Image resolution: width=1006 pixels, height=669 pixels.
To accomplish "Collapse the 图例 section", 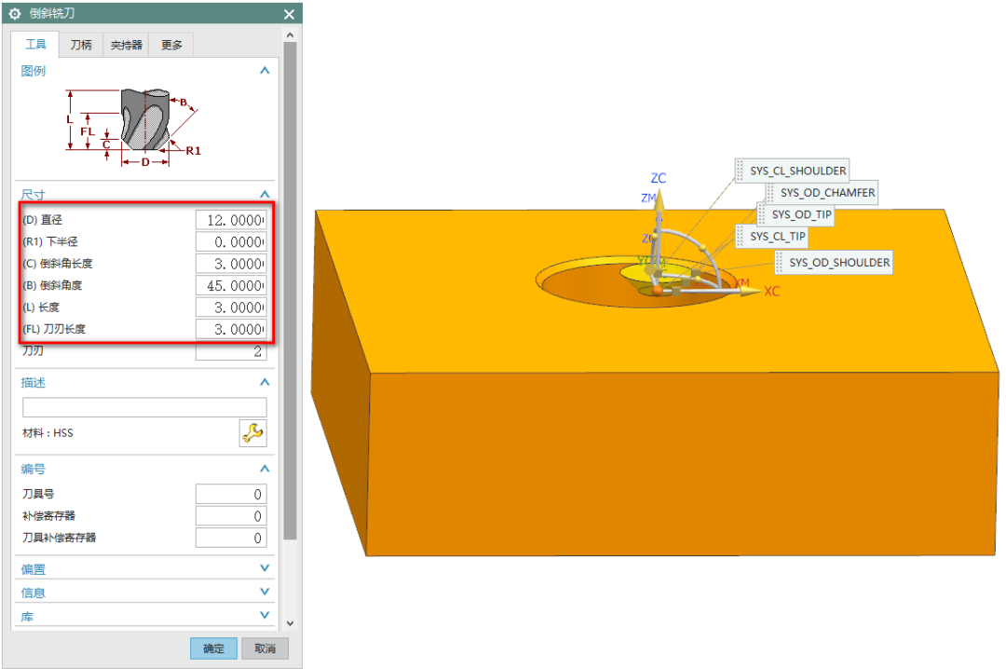I will click(x=265, y=71).
